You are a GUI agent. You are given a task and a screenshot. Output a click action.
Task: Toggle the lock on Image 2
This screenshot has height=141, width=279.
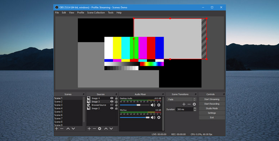pos(116,108)
